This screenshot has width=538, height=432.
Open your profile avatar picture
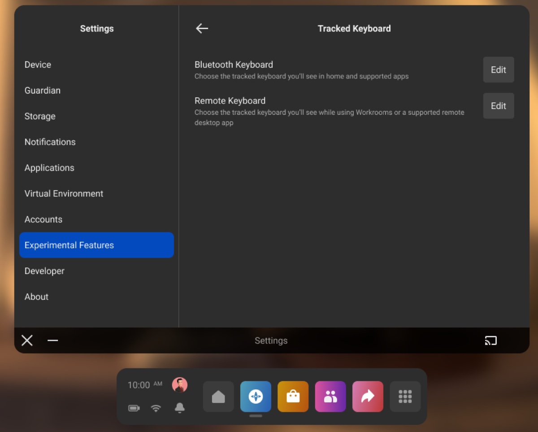click(179, 384)
